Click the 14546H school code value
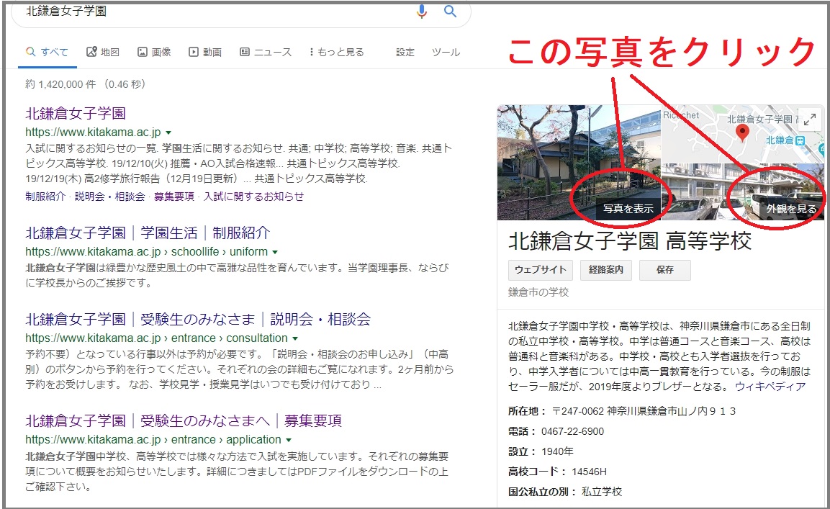The image size is (830, 509). 589,472
